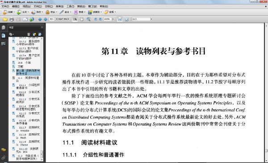This screenshot has width=268, height=163.
Task: Collapse the bookmarks panel with its corner button
Action: (42, 27)
